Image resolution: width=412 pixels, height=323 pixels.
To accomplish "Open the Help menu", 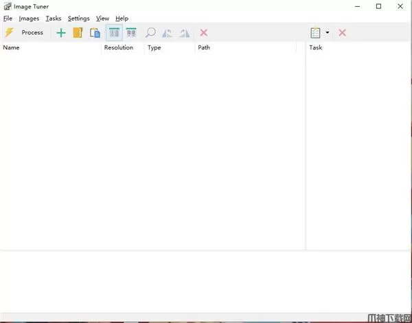I will point(122,19).
